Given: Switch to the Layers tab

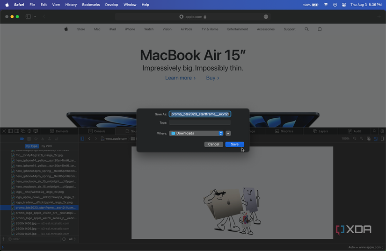Looking at the screenshot, I should (320, 131).
